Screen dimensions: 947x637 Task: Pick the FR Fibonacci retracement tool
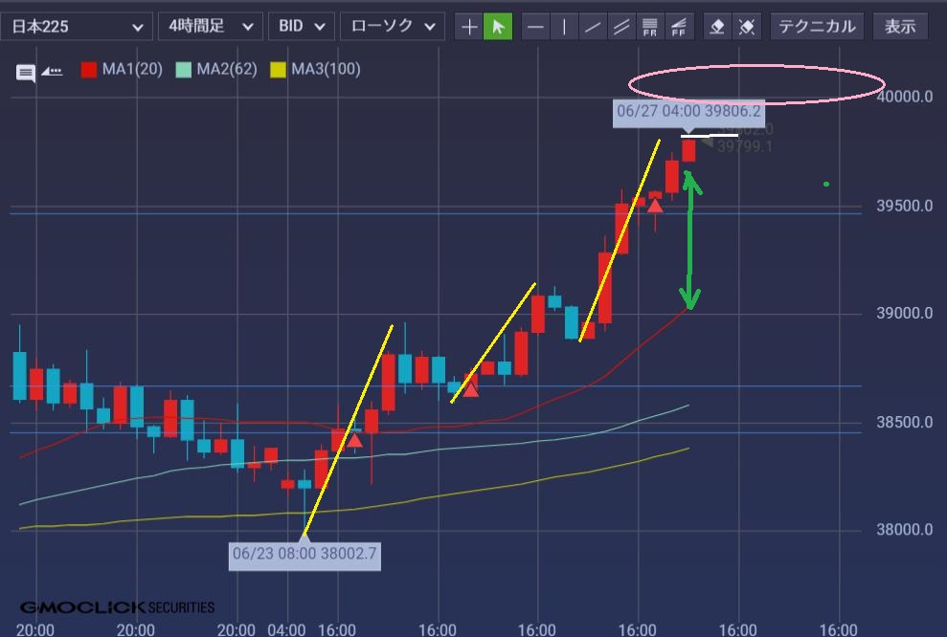tap(650, 27)
